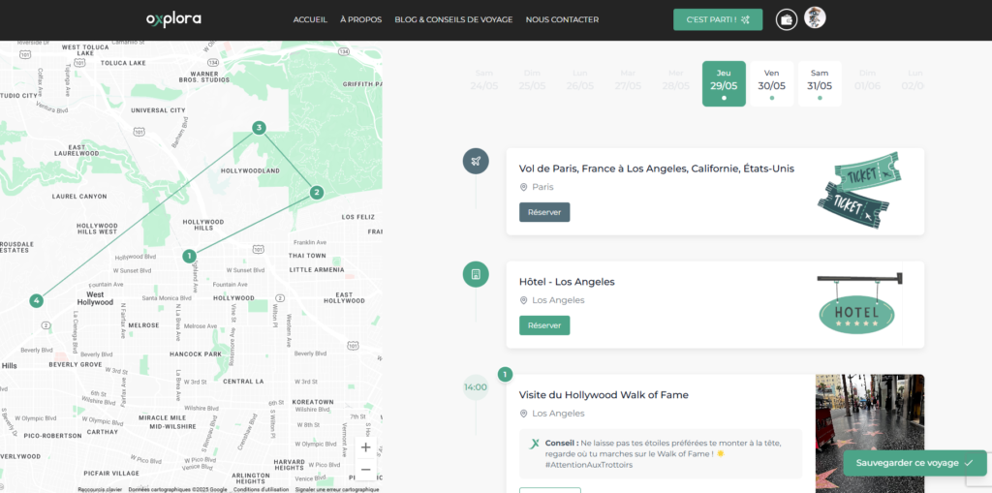Select the Sam 31/05 day tab
The width and height of the screenshot is (992, 493).
[x=820, y=83]
